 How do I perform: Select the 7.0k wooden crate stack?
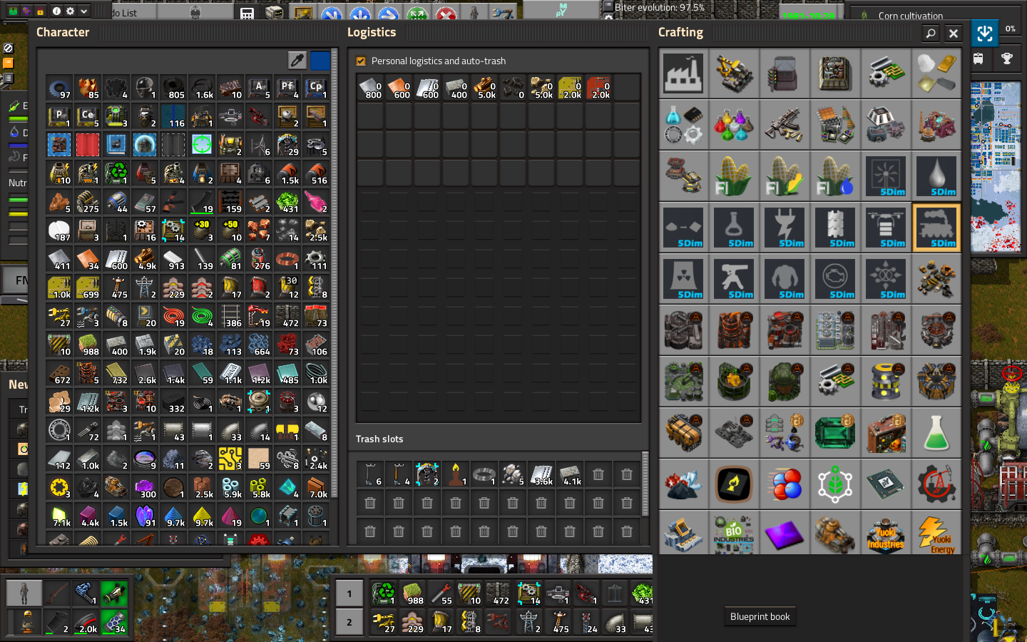coord(316,487)
